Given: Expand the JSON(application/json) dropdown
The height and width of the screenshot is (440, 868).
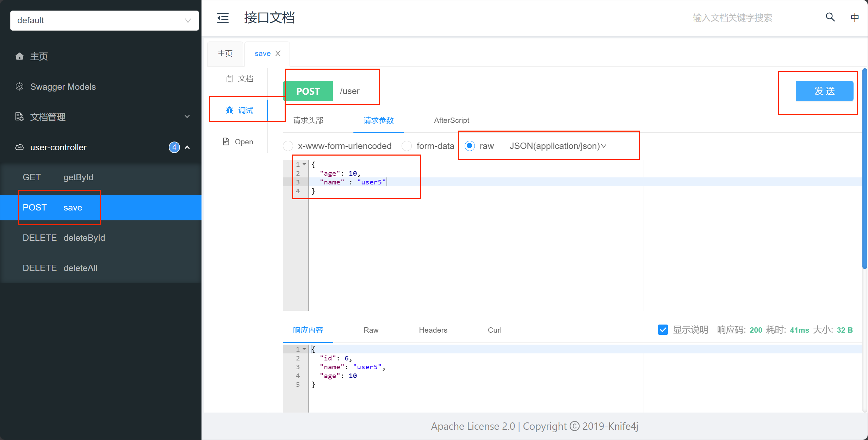Looking at the screenshot, I should [x=606, y=146].
